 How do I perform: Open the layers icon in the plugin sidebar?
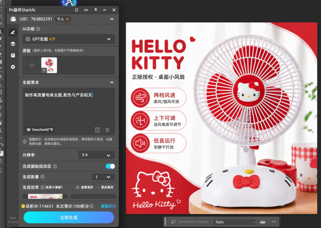coord(13,44)
